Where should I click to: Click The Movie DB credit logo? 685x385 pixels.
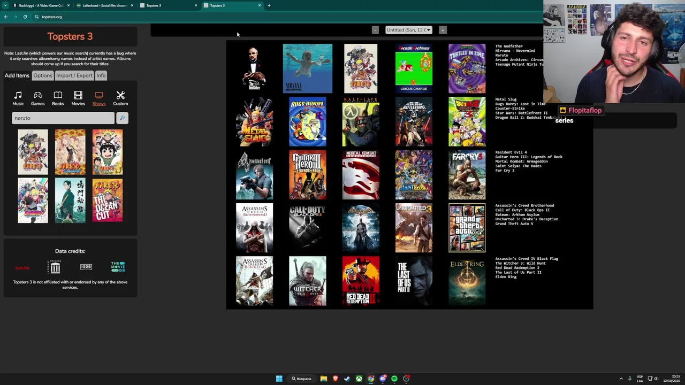(x=118, y=266)
